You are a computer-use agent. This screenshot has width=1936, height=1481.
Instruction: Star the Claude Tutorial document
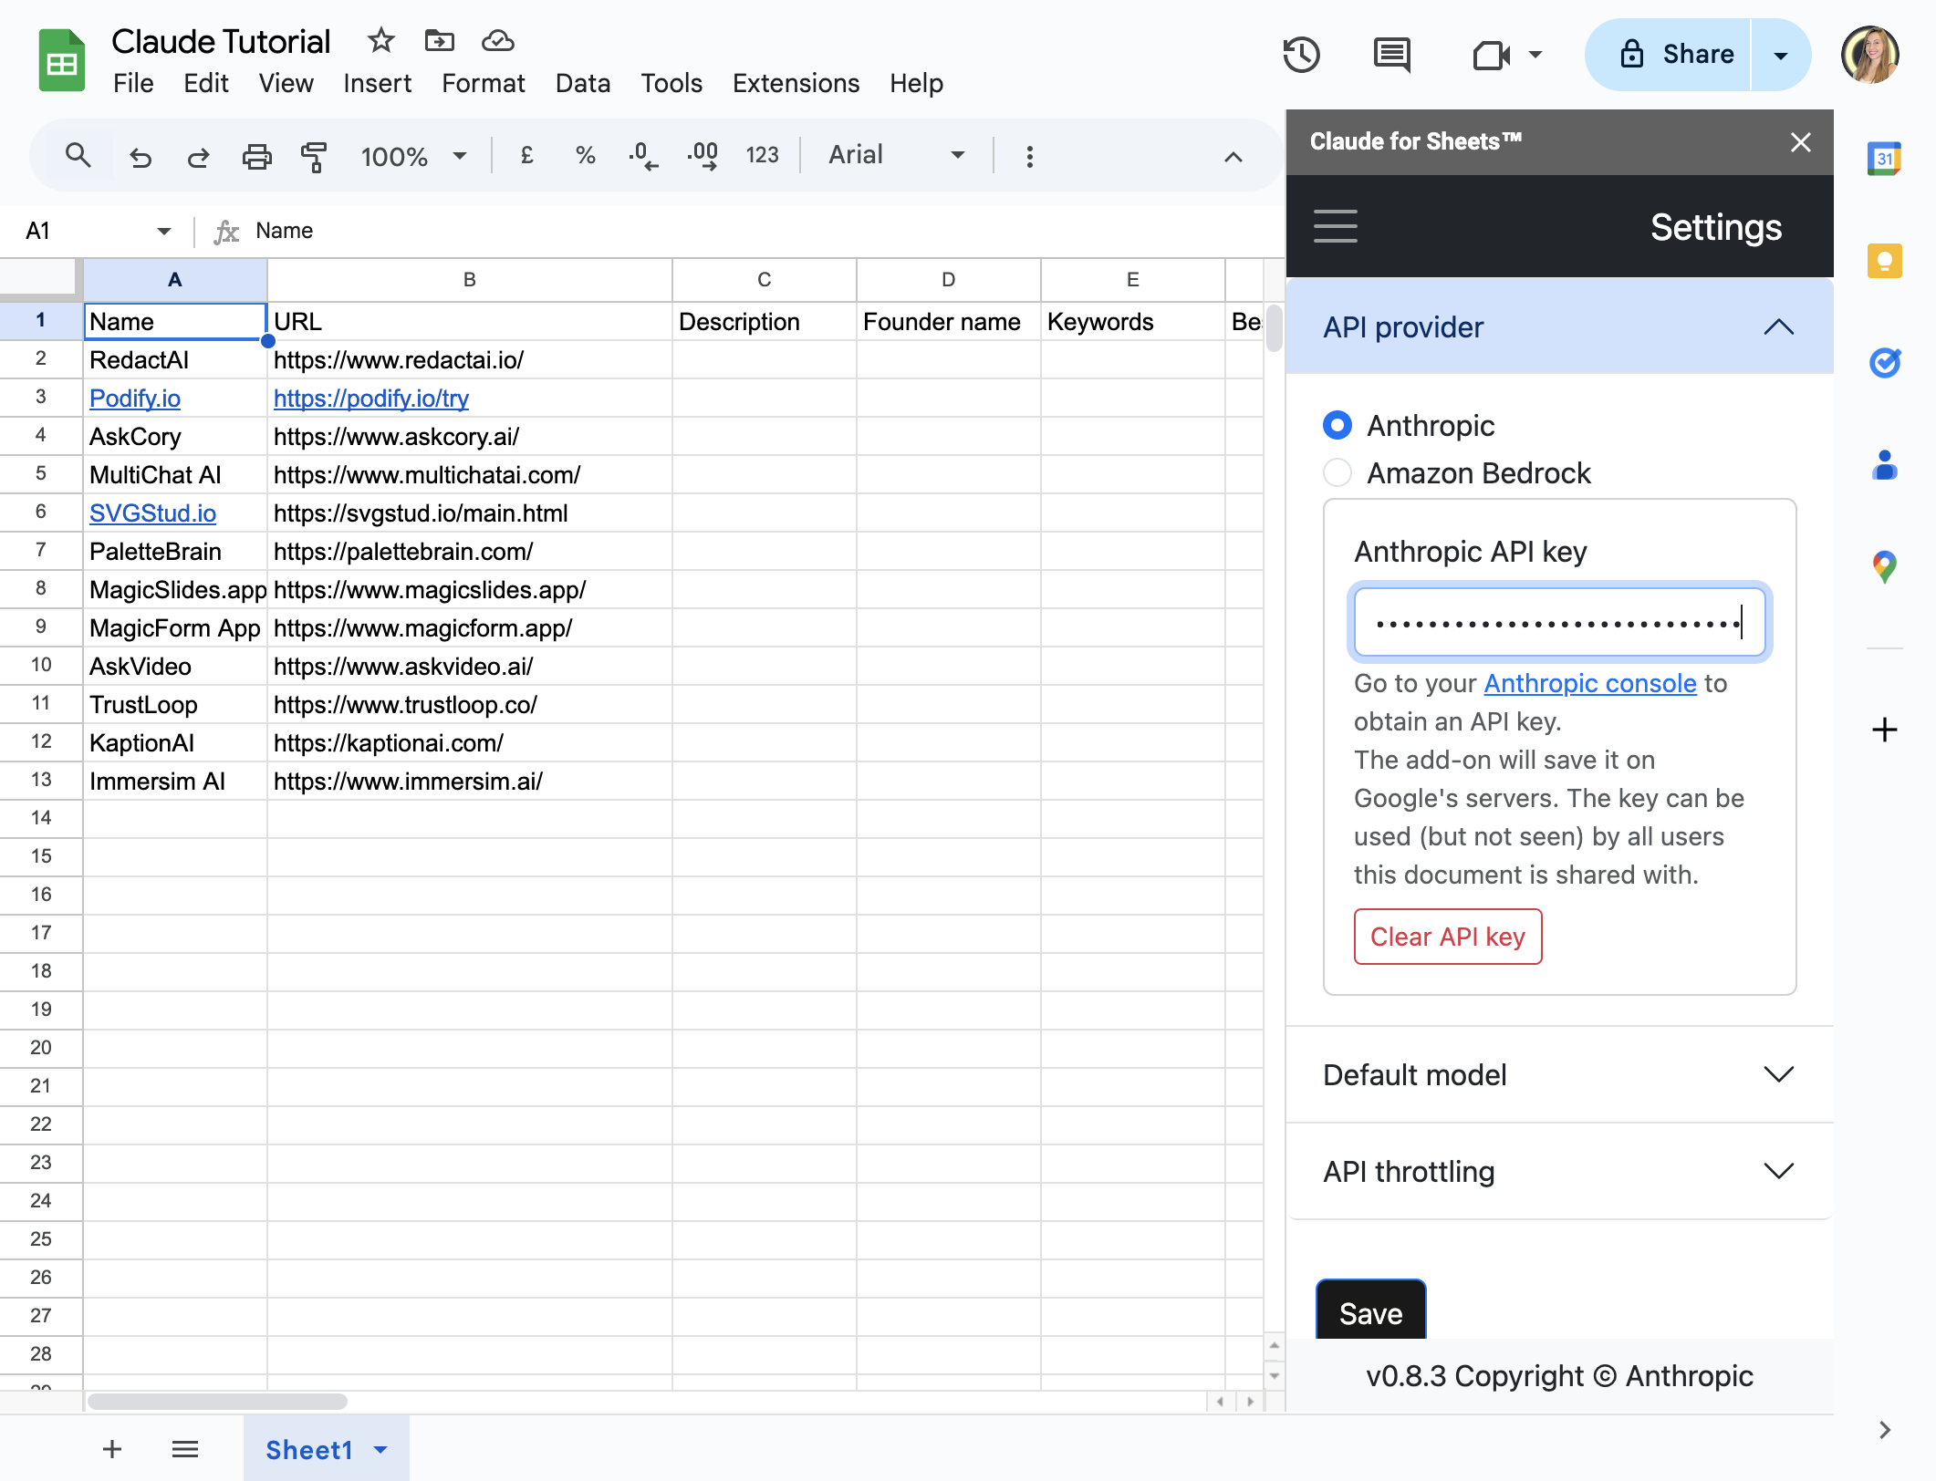pos(380,40)
